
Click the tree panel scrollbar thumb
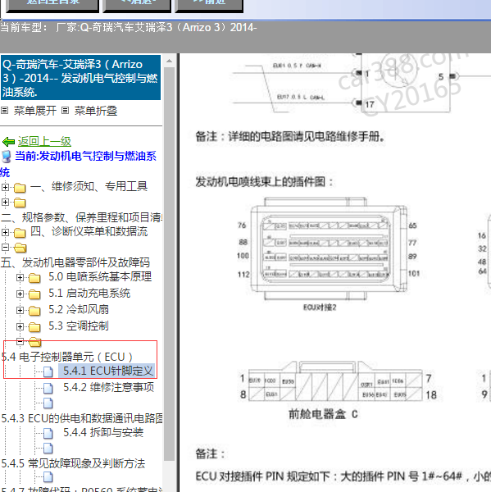(170, 263)
